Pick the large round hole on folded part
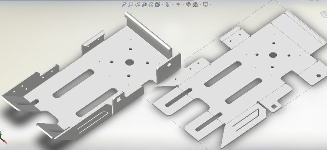 coord(130,62)
